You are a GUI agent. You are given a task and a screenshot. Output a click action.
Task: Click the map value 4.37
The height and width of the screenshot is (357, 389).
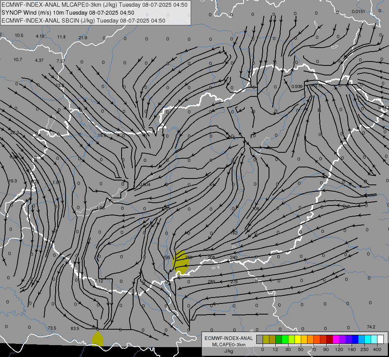pos(39,60)
